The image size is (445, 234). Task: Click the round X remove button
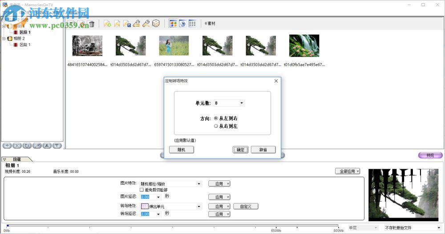[17, 146]
